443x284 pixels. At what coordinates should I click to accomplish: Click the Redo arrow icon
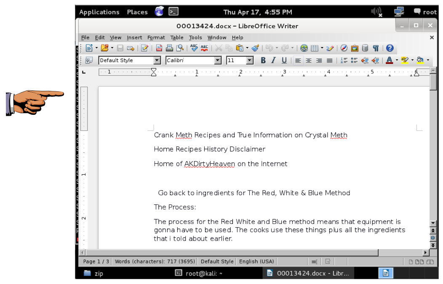point(285,48)
